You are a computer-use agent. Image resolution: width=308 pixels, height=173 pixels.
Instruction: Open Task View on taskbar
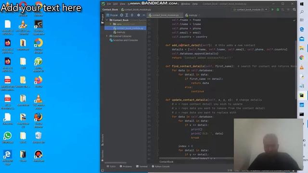(302, 20)
